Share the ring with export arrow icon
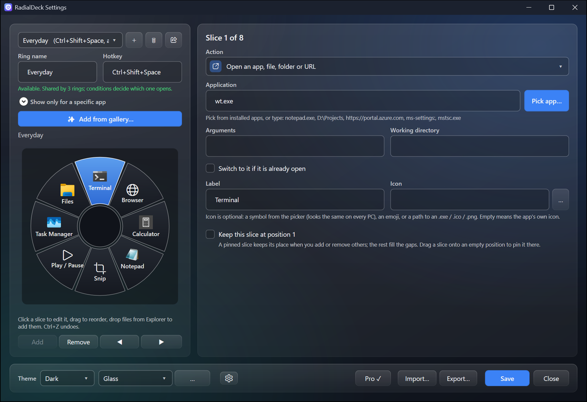587x402 pixels. (173, 41)
